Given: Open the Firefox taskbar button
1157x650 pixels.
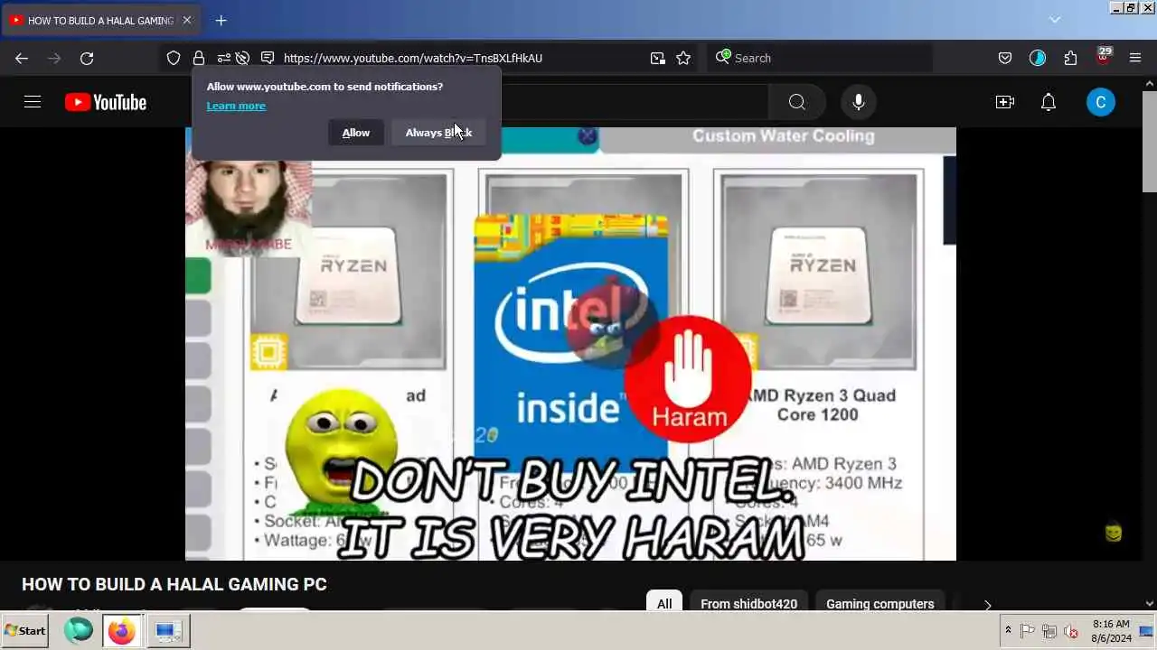Looking at the screenshot, I should tap(122, 631).
